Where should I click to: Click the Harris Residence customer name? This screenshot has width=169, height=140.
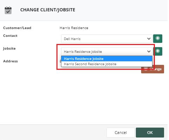[x=74, y=28]
